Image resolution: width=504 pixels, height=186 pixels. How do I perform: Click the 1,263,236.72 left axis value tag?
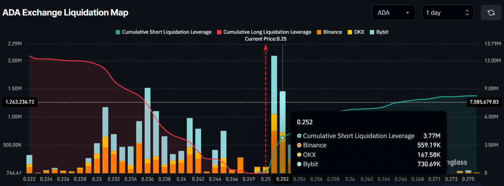pos(20,102)
